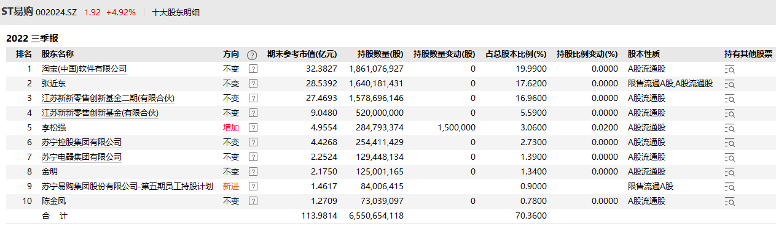Open other-holdings icon for 苏宁电器集团有限公司

pos(730,157)
